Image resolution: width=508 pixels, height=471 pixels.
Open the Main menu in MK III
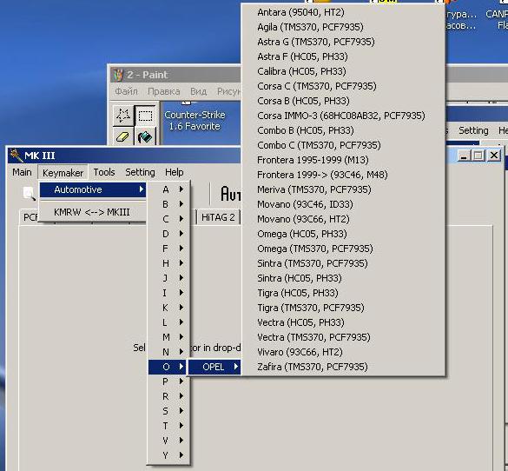click(x=22, y=172)
